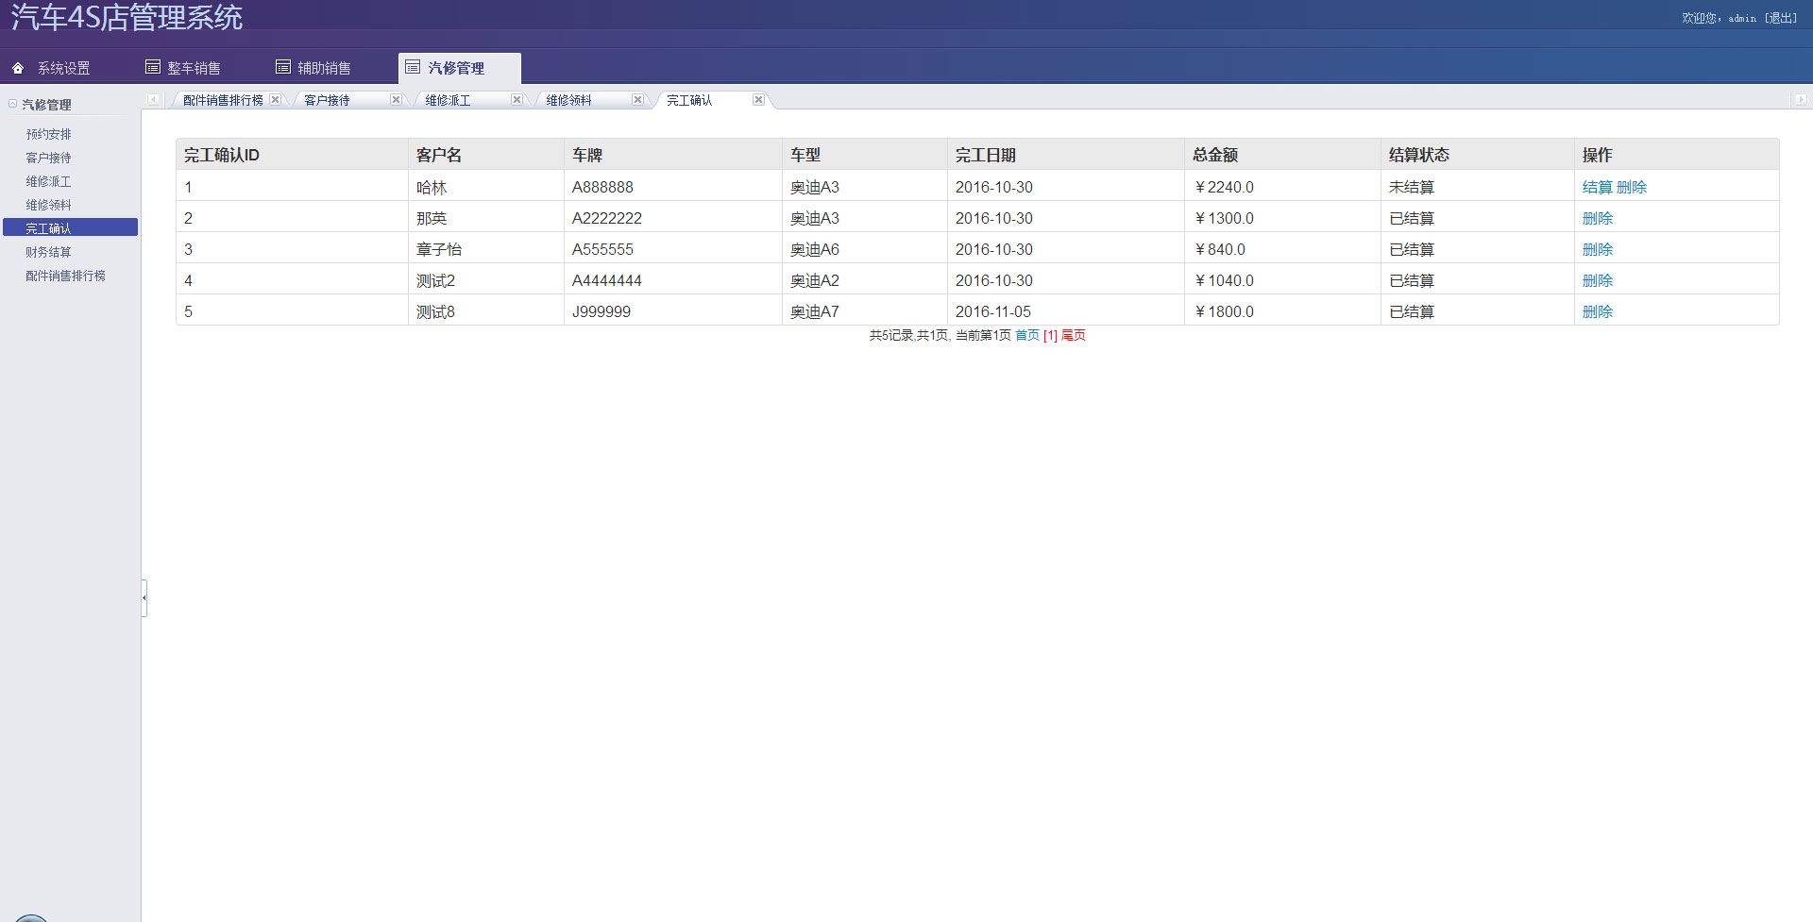Click the 退出 logout link
1813x922 pixels.
point(1781,18)
